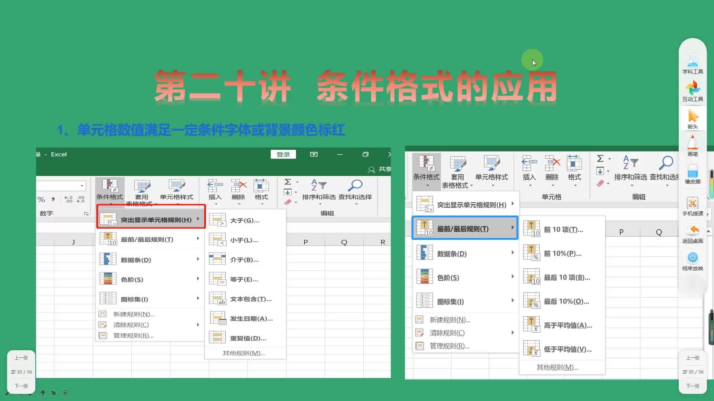Go to previous slide using left 上一张

(x=21, y=358)
